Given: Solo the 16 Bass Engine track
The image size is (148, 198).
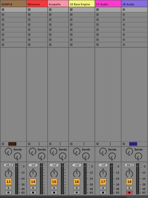Looking at the screenshot, I should click(77, 188).
